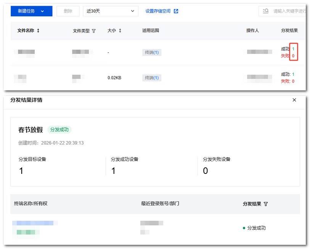Close the 分发结果详情 panel

(x=294, y=100)
